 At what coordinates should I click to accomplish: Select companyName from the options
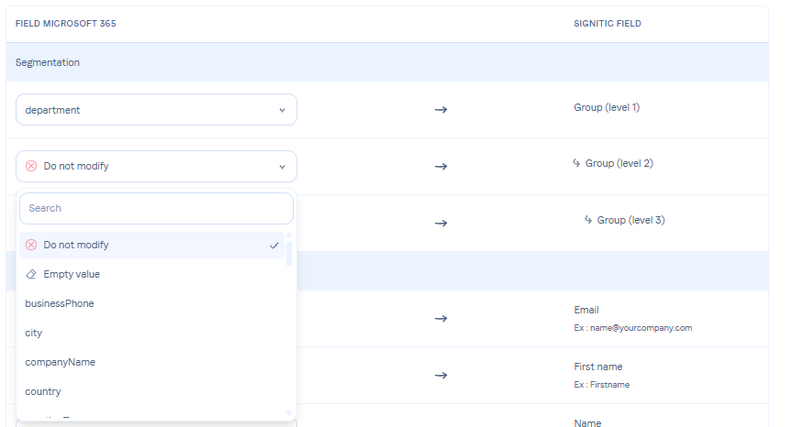61,362
